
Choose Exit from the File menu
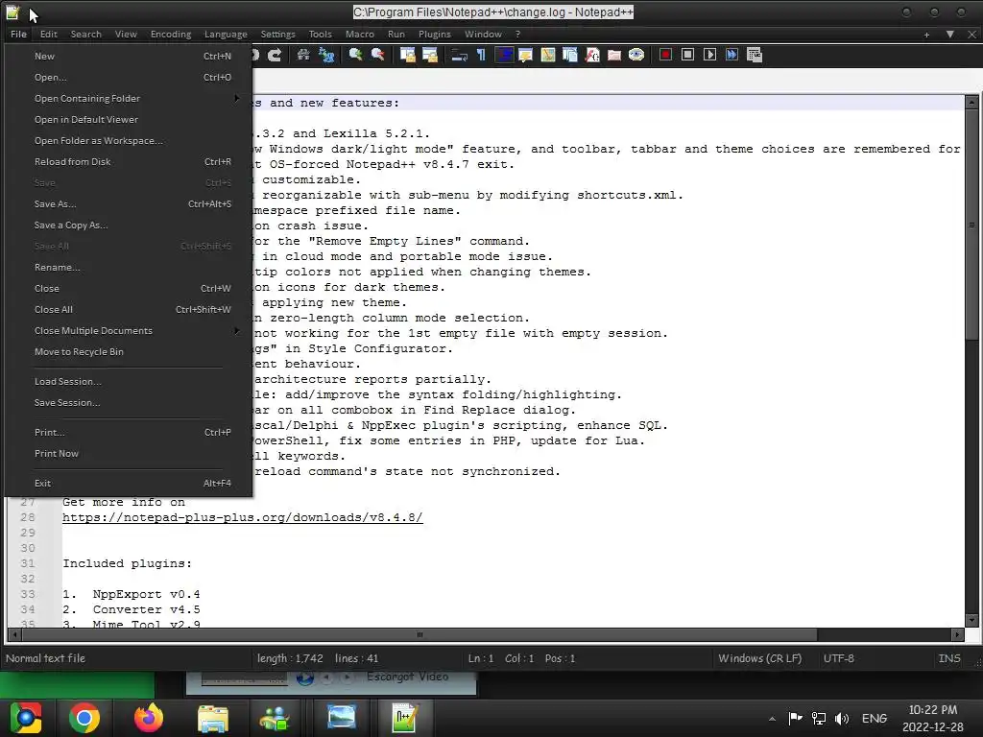click(x=129, y=483)
